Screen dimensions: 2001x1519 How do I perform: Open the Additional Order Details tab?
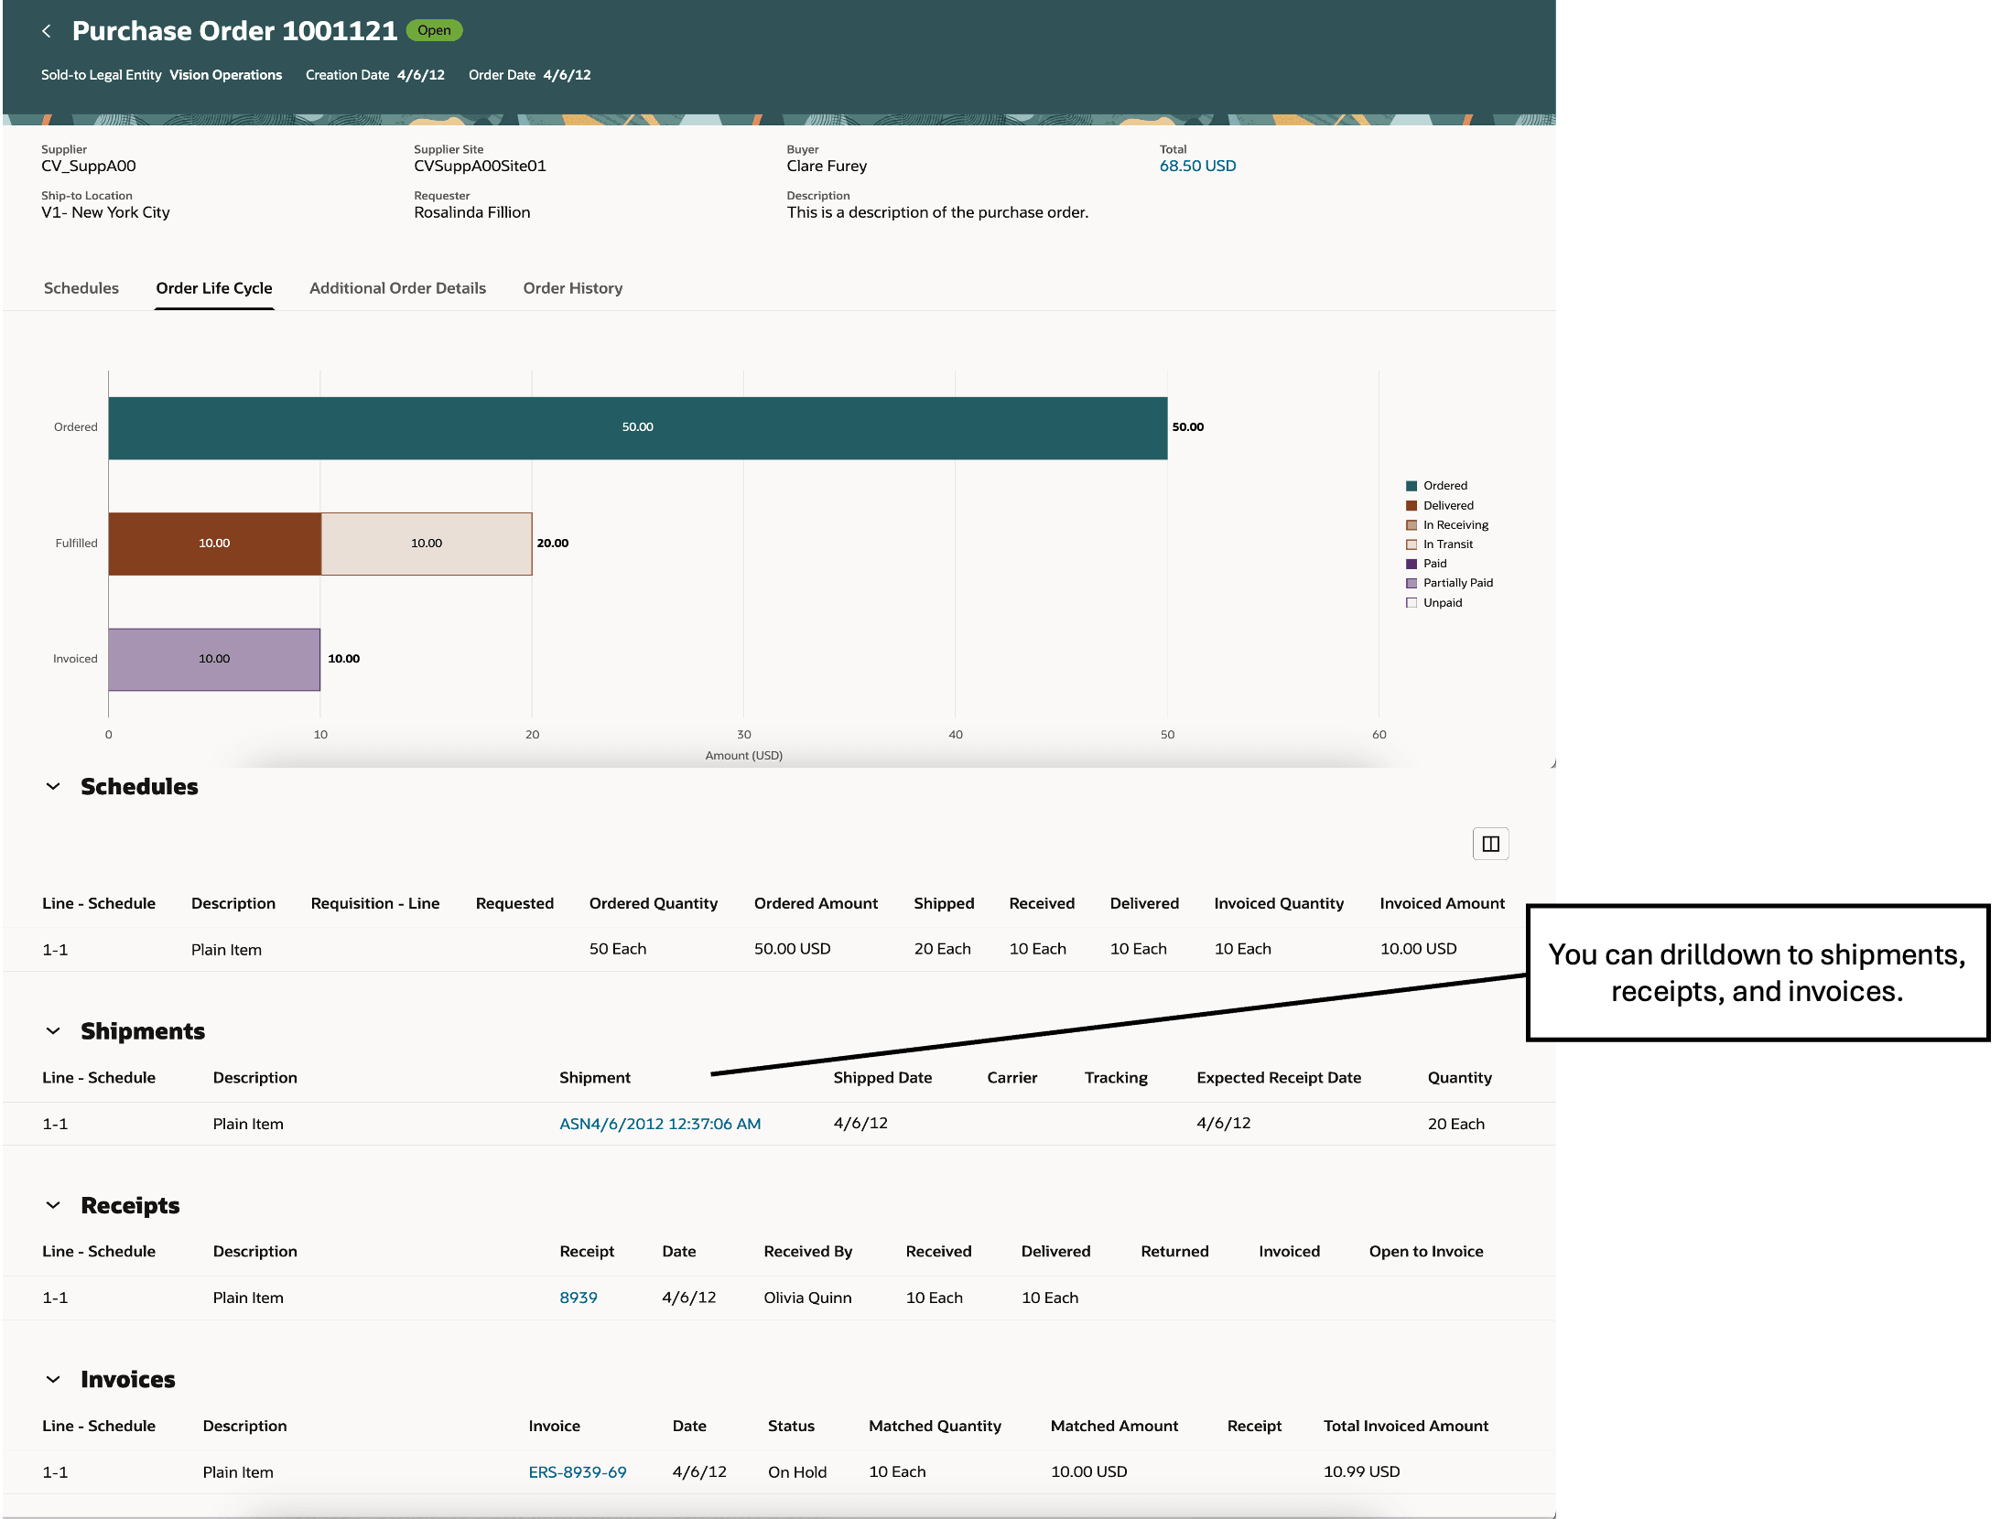coord(397,288)
